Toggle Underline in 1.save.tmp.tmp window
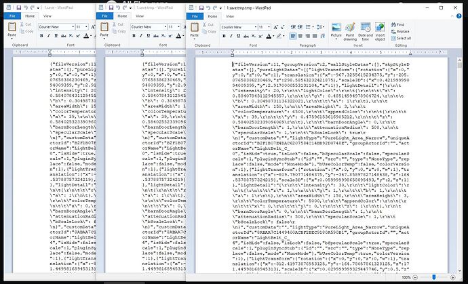Image resolution: width=468 pixels, height=284 pixels. pyautogui.click(x=239, y=36)
